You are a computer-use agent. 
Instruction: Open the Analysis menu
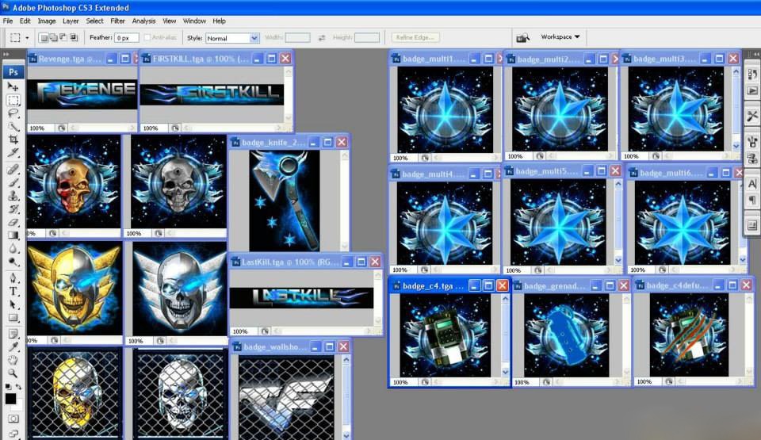pos(143,21)
